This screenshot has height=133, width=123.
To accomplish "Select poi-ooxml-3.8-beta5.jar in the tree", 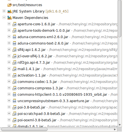I will 37,120.
